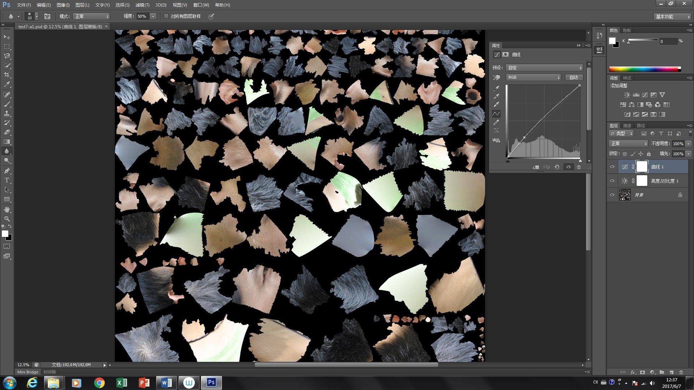This screenshot has width=694, height=390.
Task: Select the Type tool in the toolbar
Action: pyautogui.click(x=7, y=179)
